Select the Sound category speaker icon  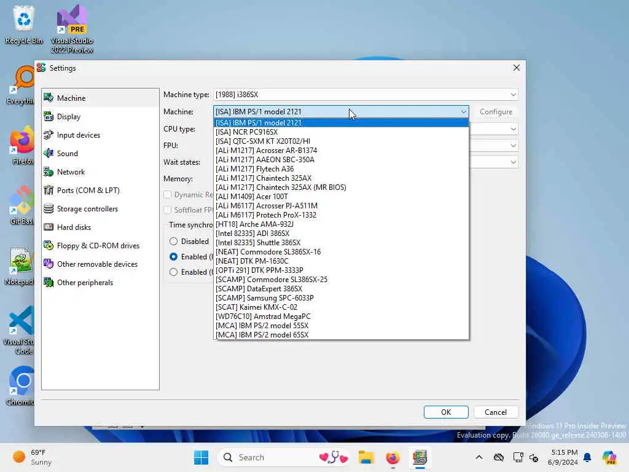point(49,153)
